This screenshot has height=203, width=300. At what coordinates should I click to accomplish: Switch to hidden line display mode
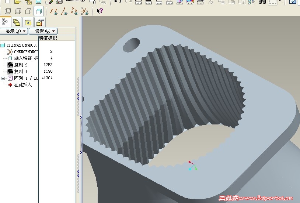[x=18, y=11]
